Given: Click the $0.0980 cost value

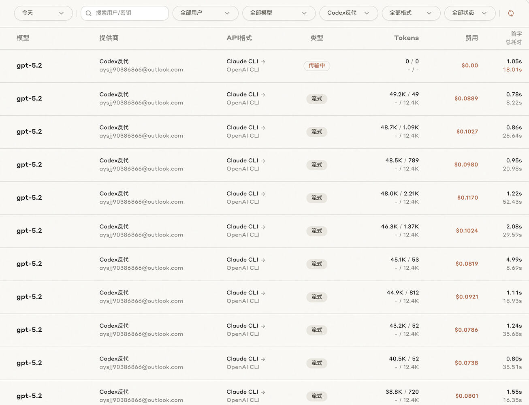Looking at the screenshot, I should point(466,165).
